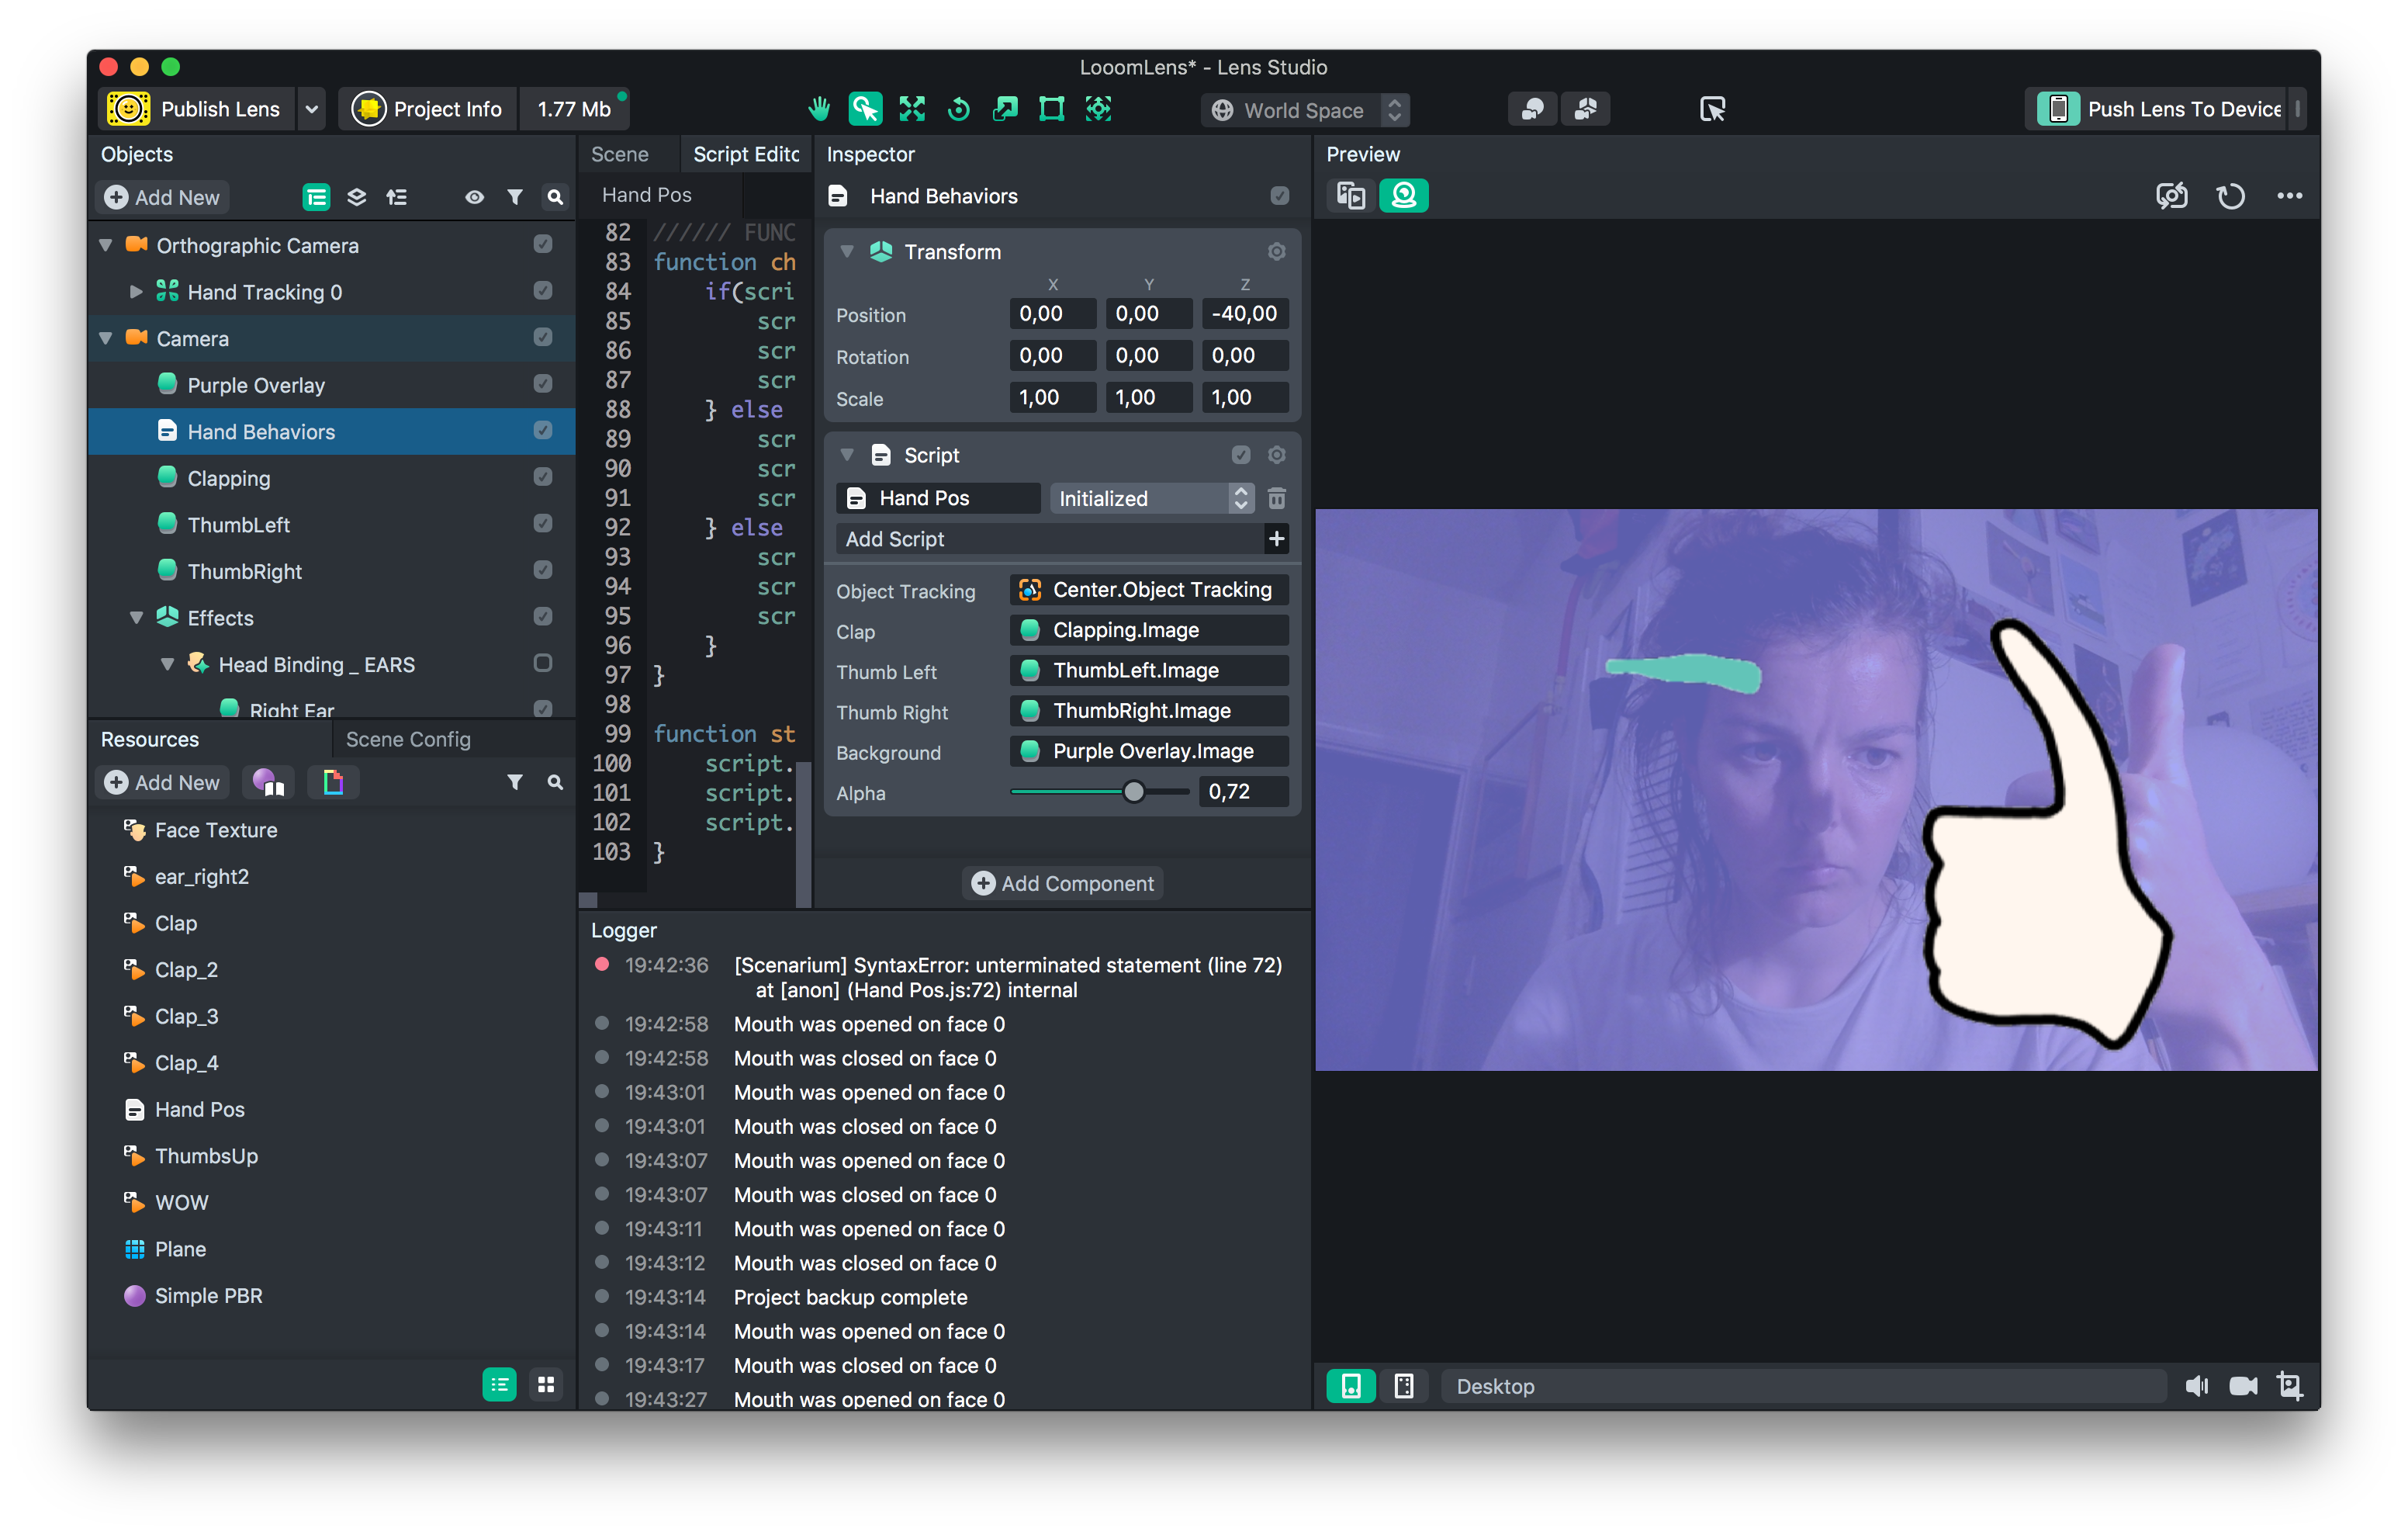
Task: Open the Scene Config tab
Action: (408, 740)
